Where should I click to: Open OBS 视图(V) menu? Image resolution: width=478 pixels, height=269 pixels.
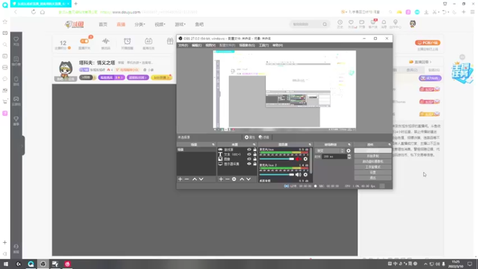(210, 45)
